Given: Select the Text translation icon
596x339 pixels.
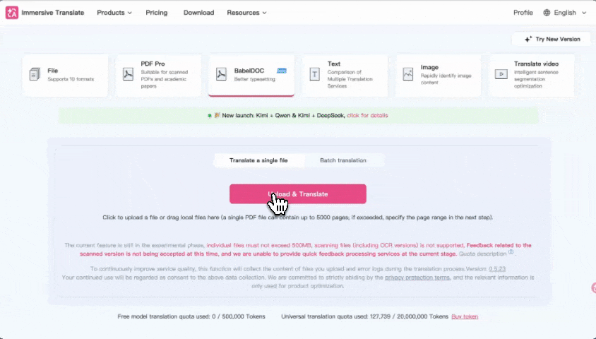Looking at the screenshot, I should [x=314, y=74].
